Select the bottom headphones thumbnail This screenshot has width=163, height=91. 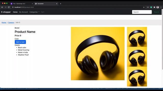click(x=137, y=77)
